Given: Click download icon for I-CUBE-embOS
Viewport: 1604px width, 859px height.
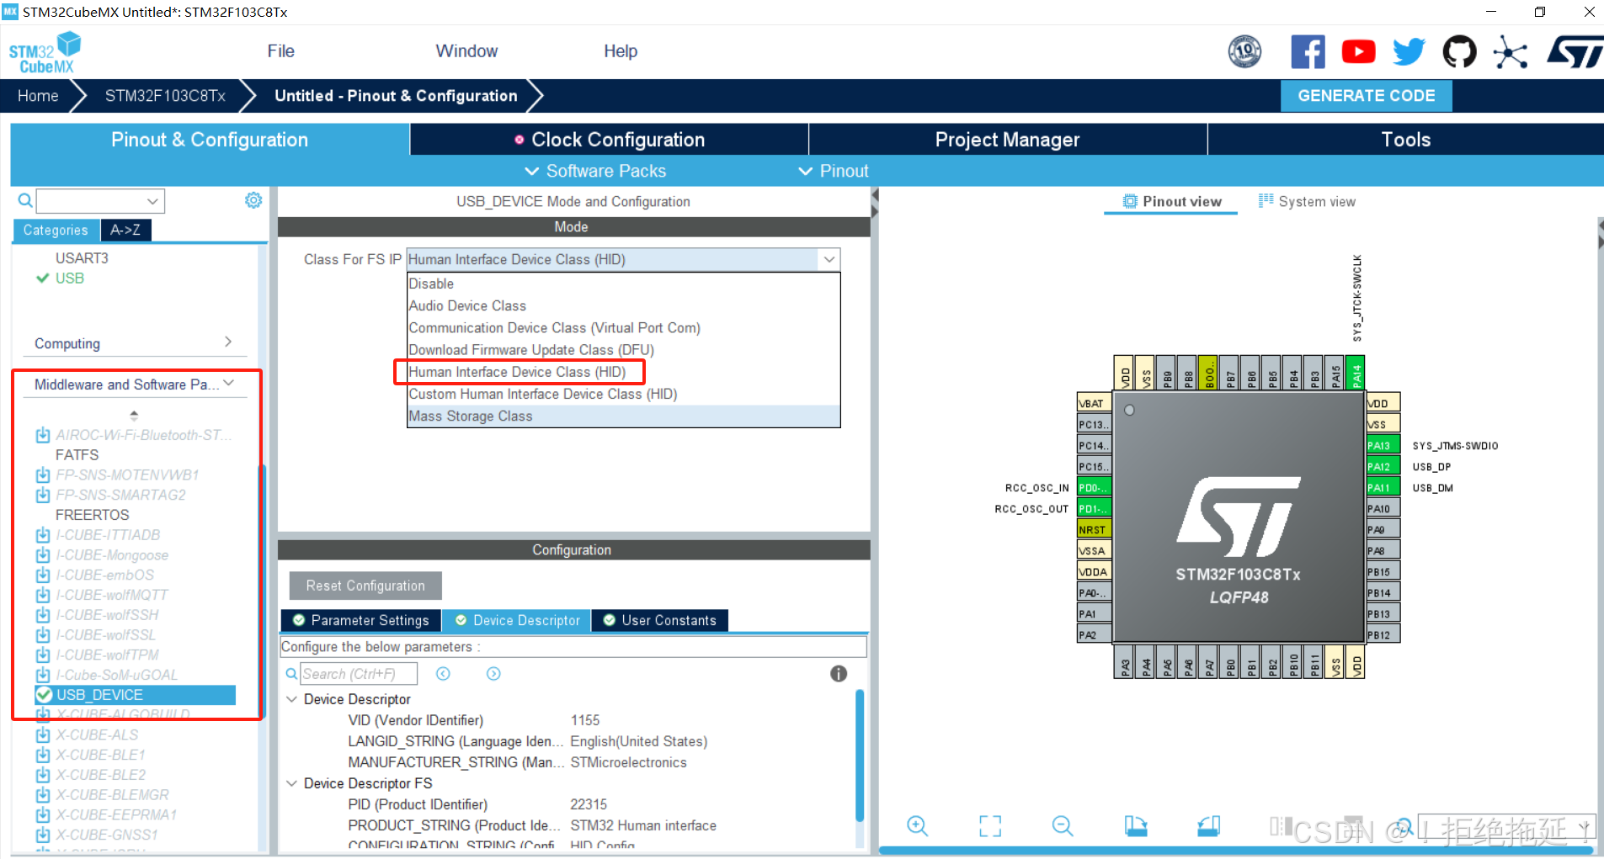Looking at the screenshot, I should (43, 575).
